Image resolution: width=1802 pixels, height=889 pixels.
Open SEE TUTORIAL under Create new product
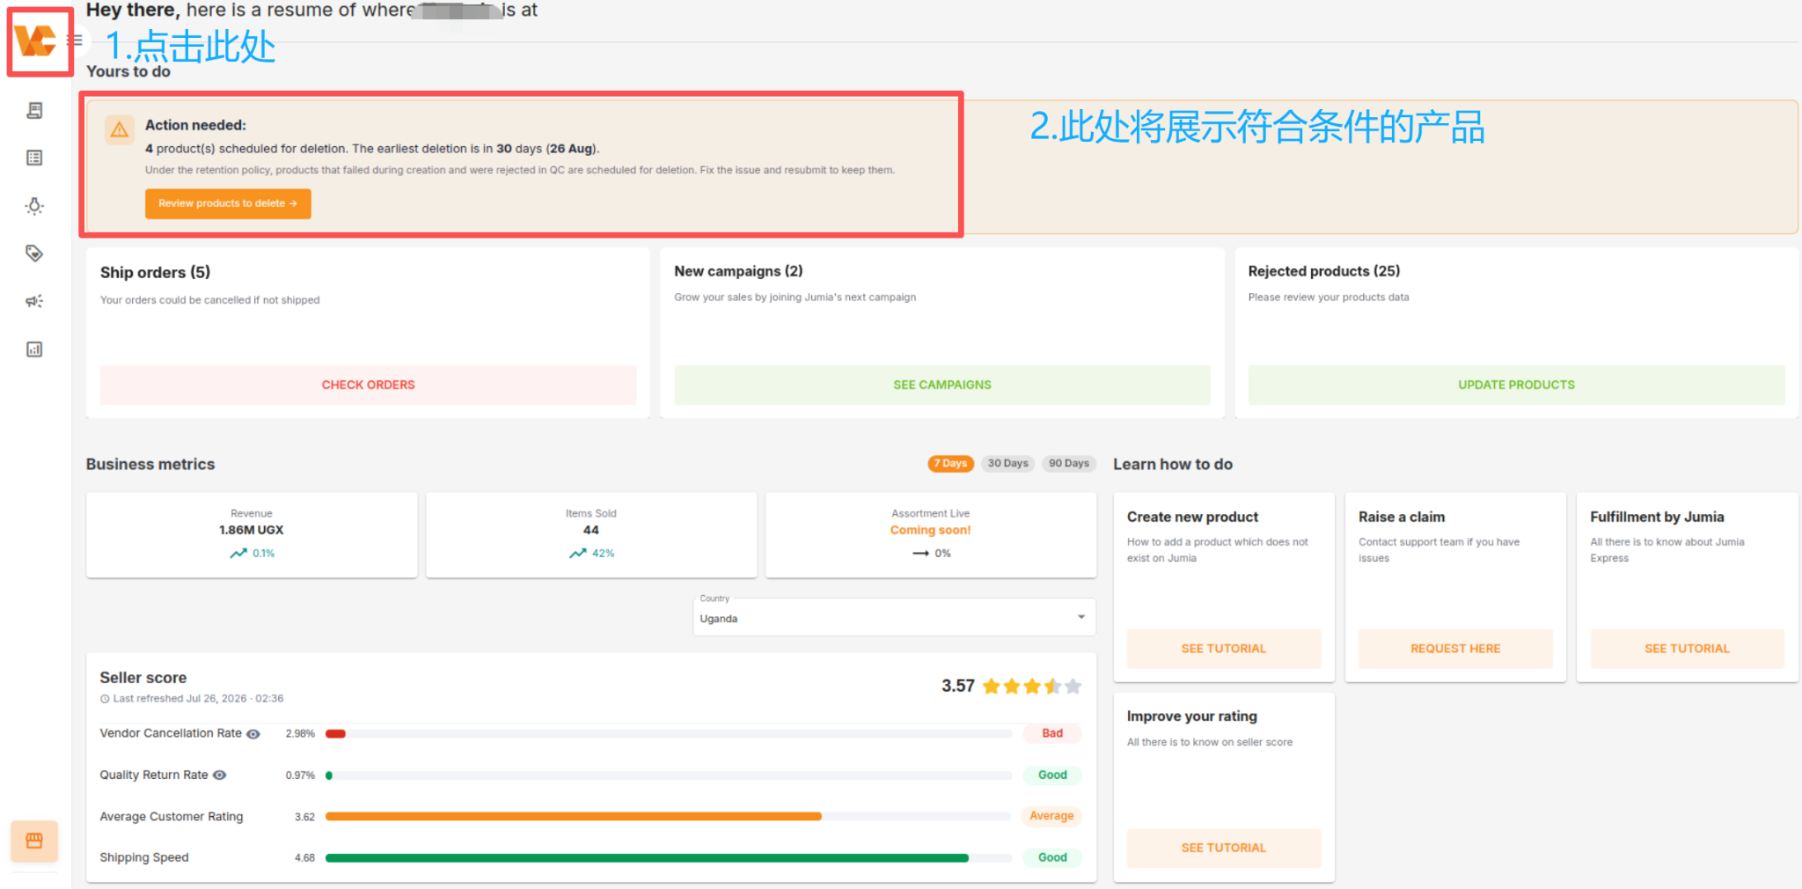(1224, 649)
